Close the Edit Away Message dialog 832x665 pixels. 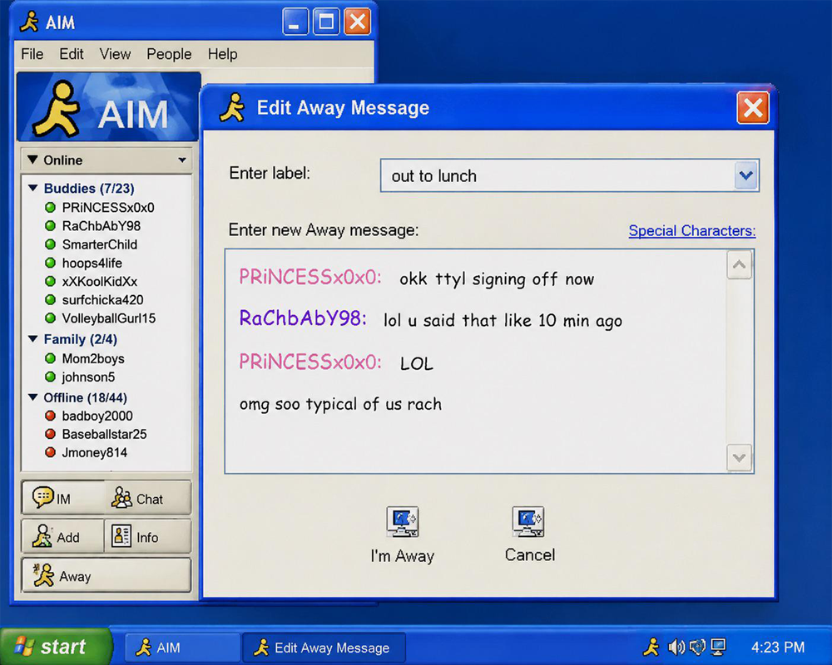coord(752,108)
